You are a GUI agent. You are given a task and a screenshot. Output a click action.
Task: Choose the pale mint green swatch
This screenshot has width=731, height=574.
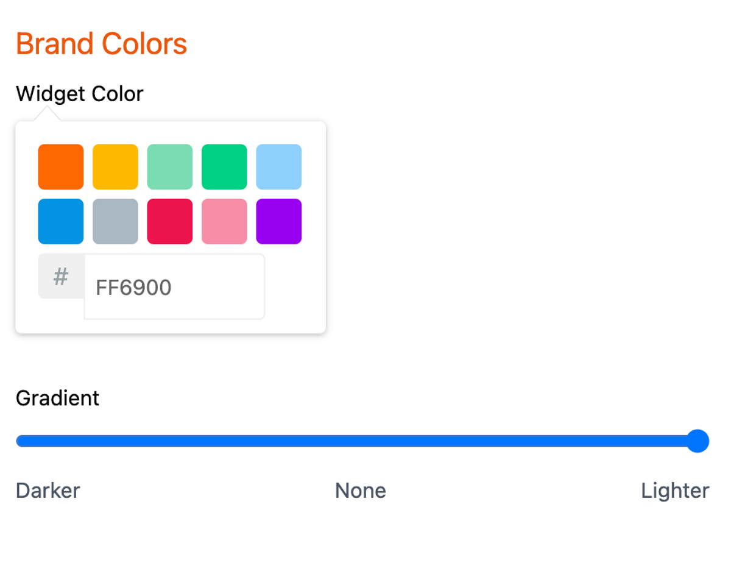point(170,167)
